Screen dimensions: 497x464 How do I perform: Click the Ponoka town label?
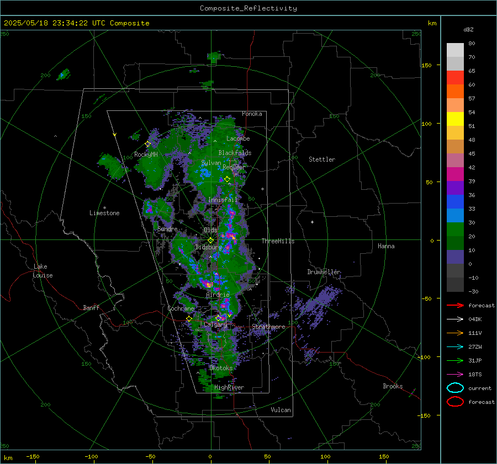click(x=252, y=114)
